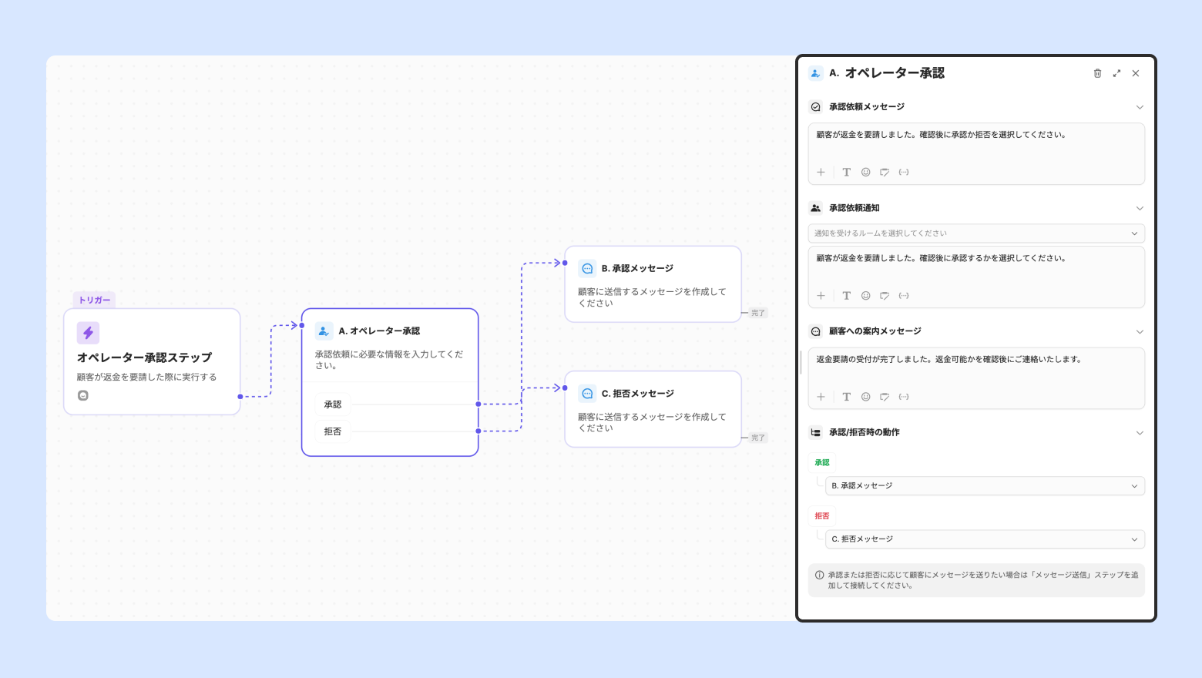Select the B. 承認メッセージ node title on canvas
1202x678 pixels.
pos(637,268)
